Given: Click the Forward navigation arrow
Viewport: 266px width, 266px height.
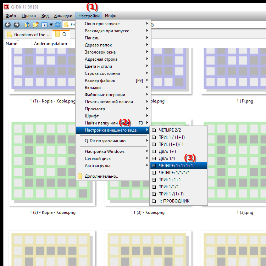Looking at the screenshot, I should (16, 25).
